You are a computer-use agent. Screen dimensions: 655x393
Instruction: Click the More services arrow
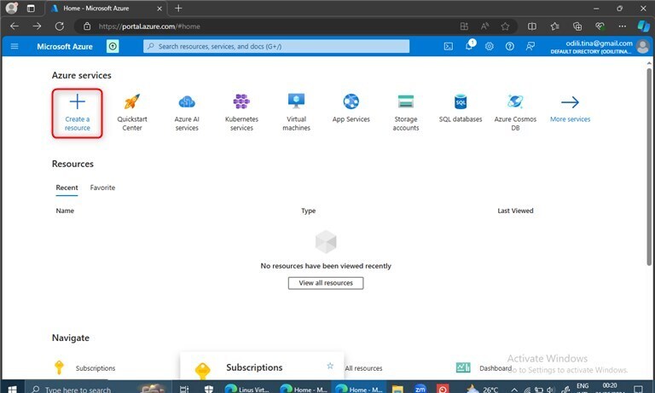pyautogui.click(x=570, y=102)
